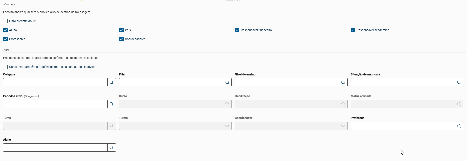The image size is (467, 161).
Task: Open the Período Letivo search lookup
Action: tap(112, 104)
